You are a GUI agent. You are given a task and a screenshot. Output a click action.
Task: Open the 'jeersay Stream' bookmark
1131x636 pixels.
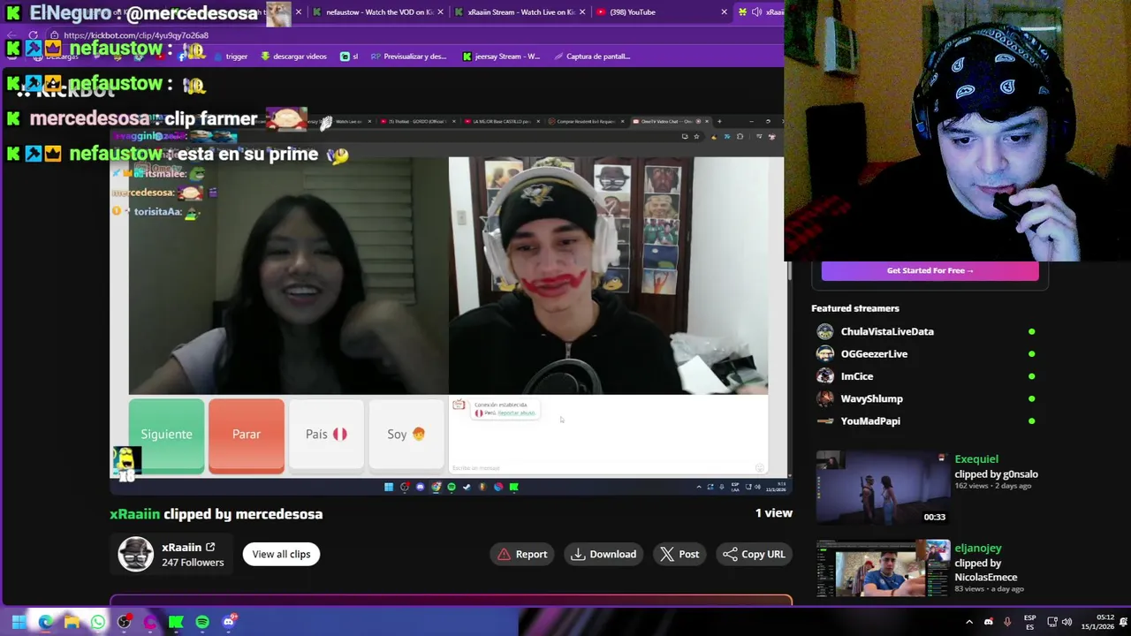(x=501, y=57)
